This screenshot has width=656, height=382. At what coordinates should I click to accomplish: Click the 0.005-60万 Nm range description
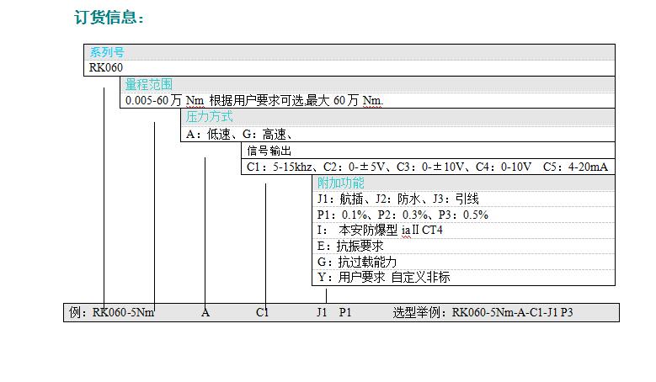(x=253, y=100)
